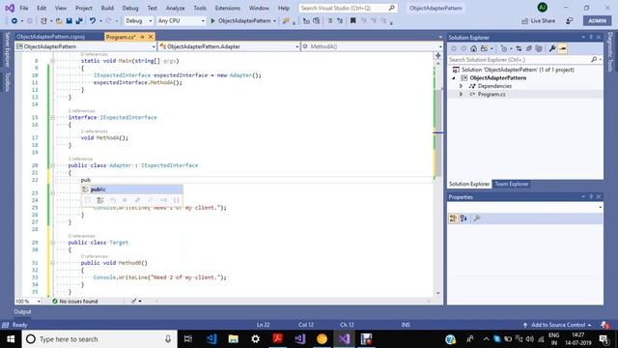618x348 pixels.
Task: Collapse the Adapter class code block
Action: point(52,165)
